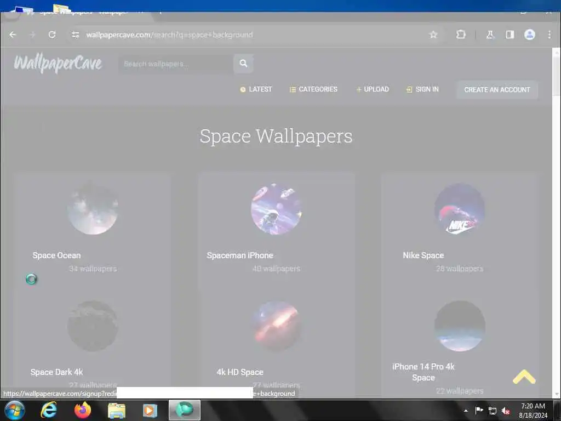Screen dimensions: 561x421
Task: Open the Space Dark 4k thumbnail
Action: tap(93, 326)
